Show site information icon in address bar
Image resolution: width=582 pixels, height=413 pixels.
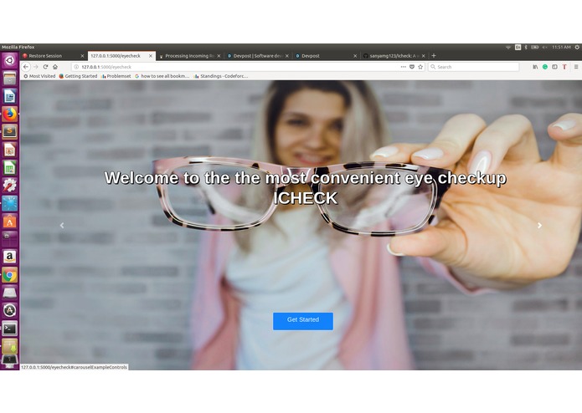pos(76,67)
